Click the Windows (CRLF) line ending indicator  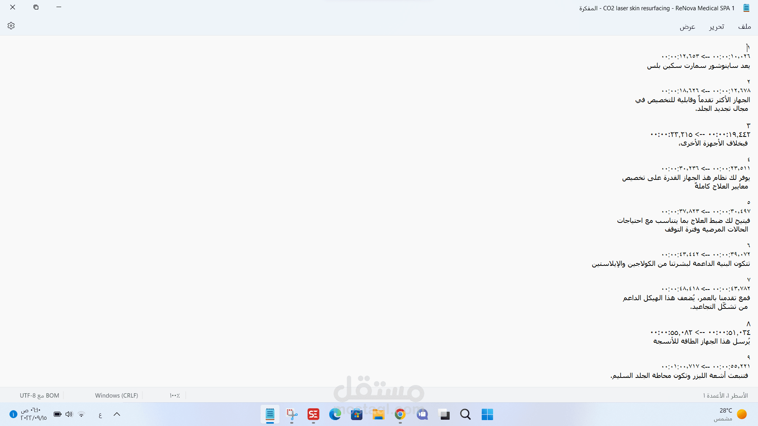[116, 396]
